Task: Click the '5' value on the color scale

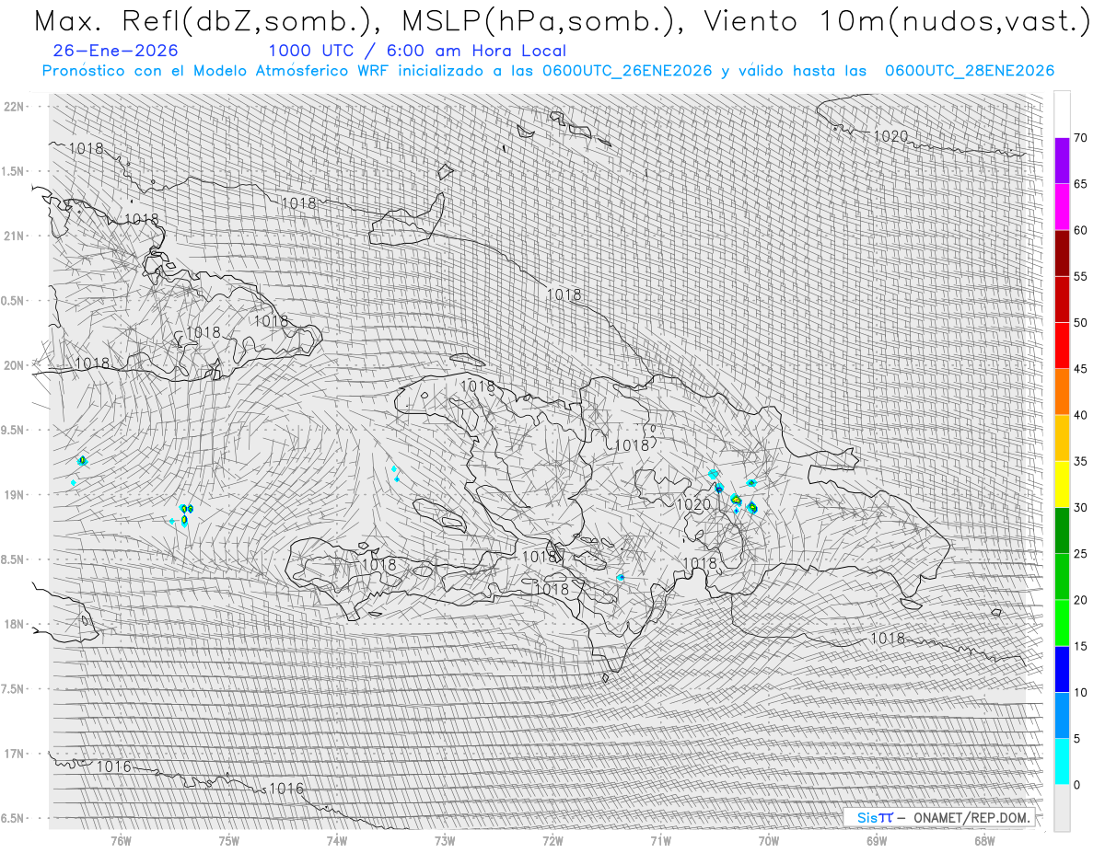Action: [1077, 739]
